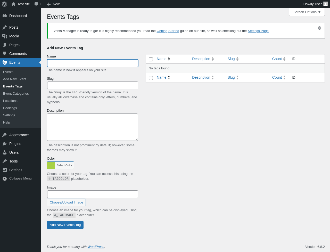Click the Tools wrench icon

[x=5, y=161]
